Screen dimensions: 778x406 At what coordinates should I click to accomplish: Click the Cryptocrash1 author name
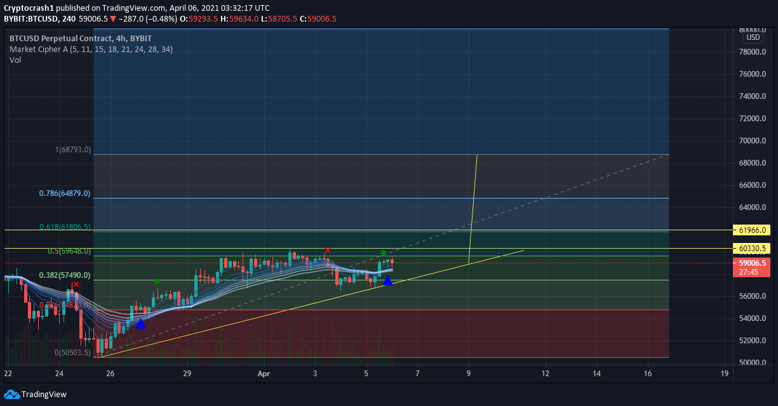(x=28, y=8)
